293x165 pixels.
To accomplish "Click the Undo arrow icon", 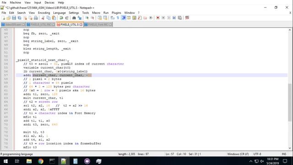I will pos(61,18).
